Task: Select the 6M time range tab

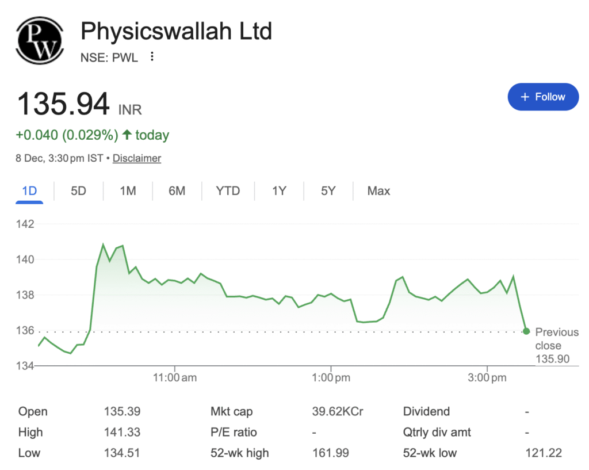Action: point(177,191)
